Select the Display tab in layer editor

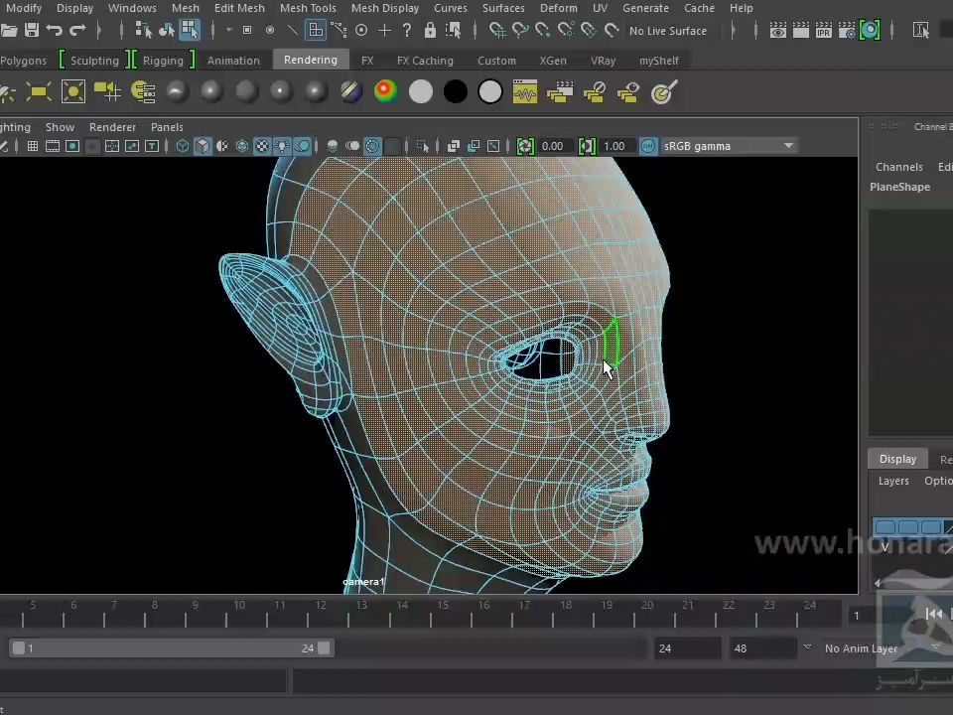[x=897, y=459]
